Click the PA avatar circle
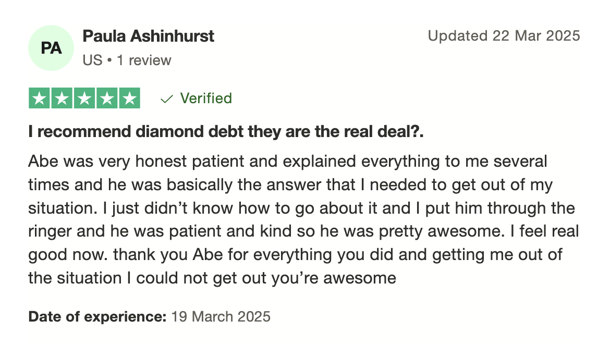Viewport: 610px width, 345px height. click(x=51, y=48)
